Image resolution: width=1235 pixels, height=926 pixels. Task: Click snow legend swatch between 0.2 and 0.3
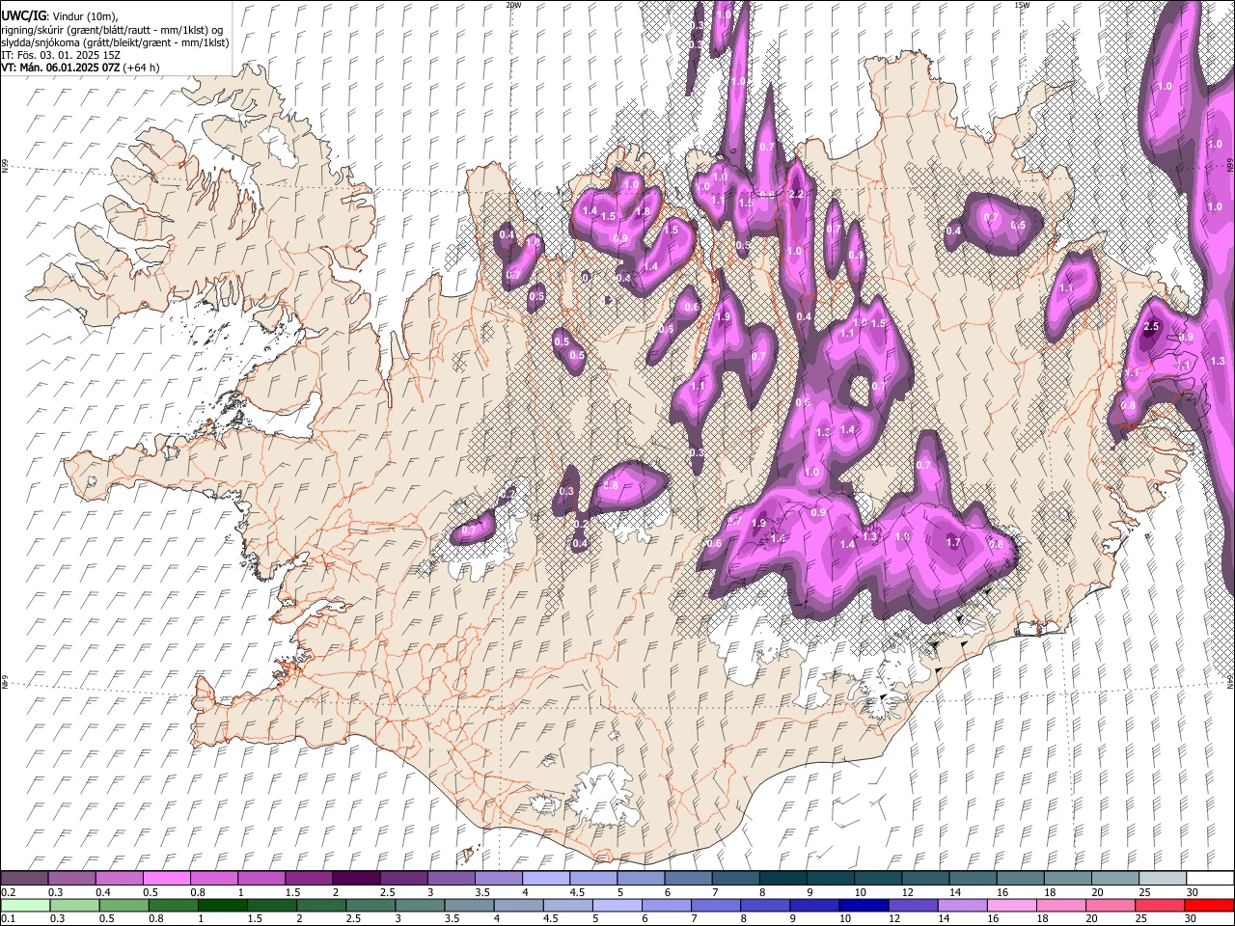[24, 879]
